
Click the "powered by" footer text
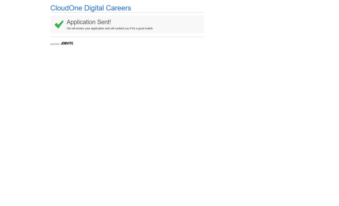pyautogui.click(x=55, y=44)
